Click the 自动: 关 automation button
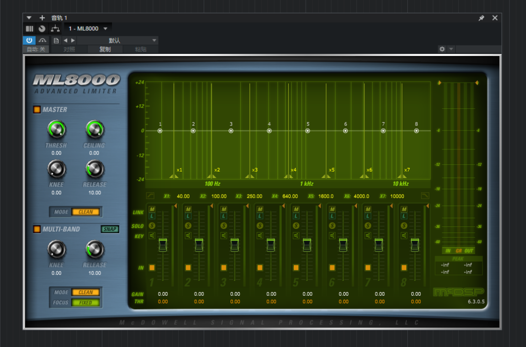This screenshot has width=526, height=347. (x=36, y=49)
